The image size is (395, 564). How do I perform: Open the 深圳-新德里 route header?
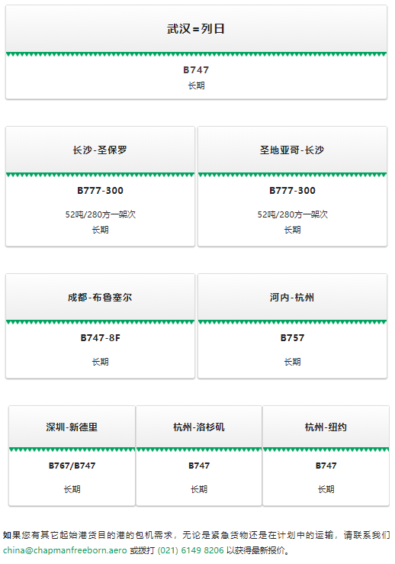pos(72,427)
